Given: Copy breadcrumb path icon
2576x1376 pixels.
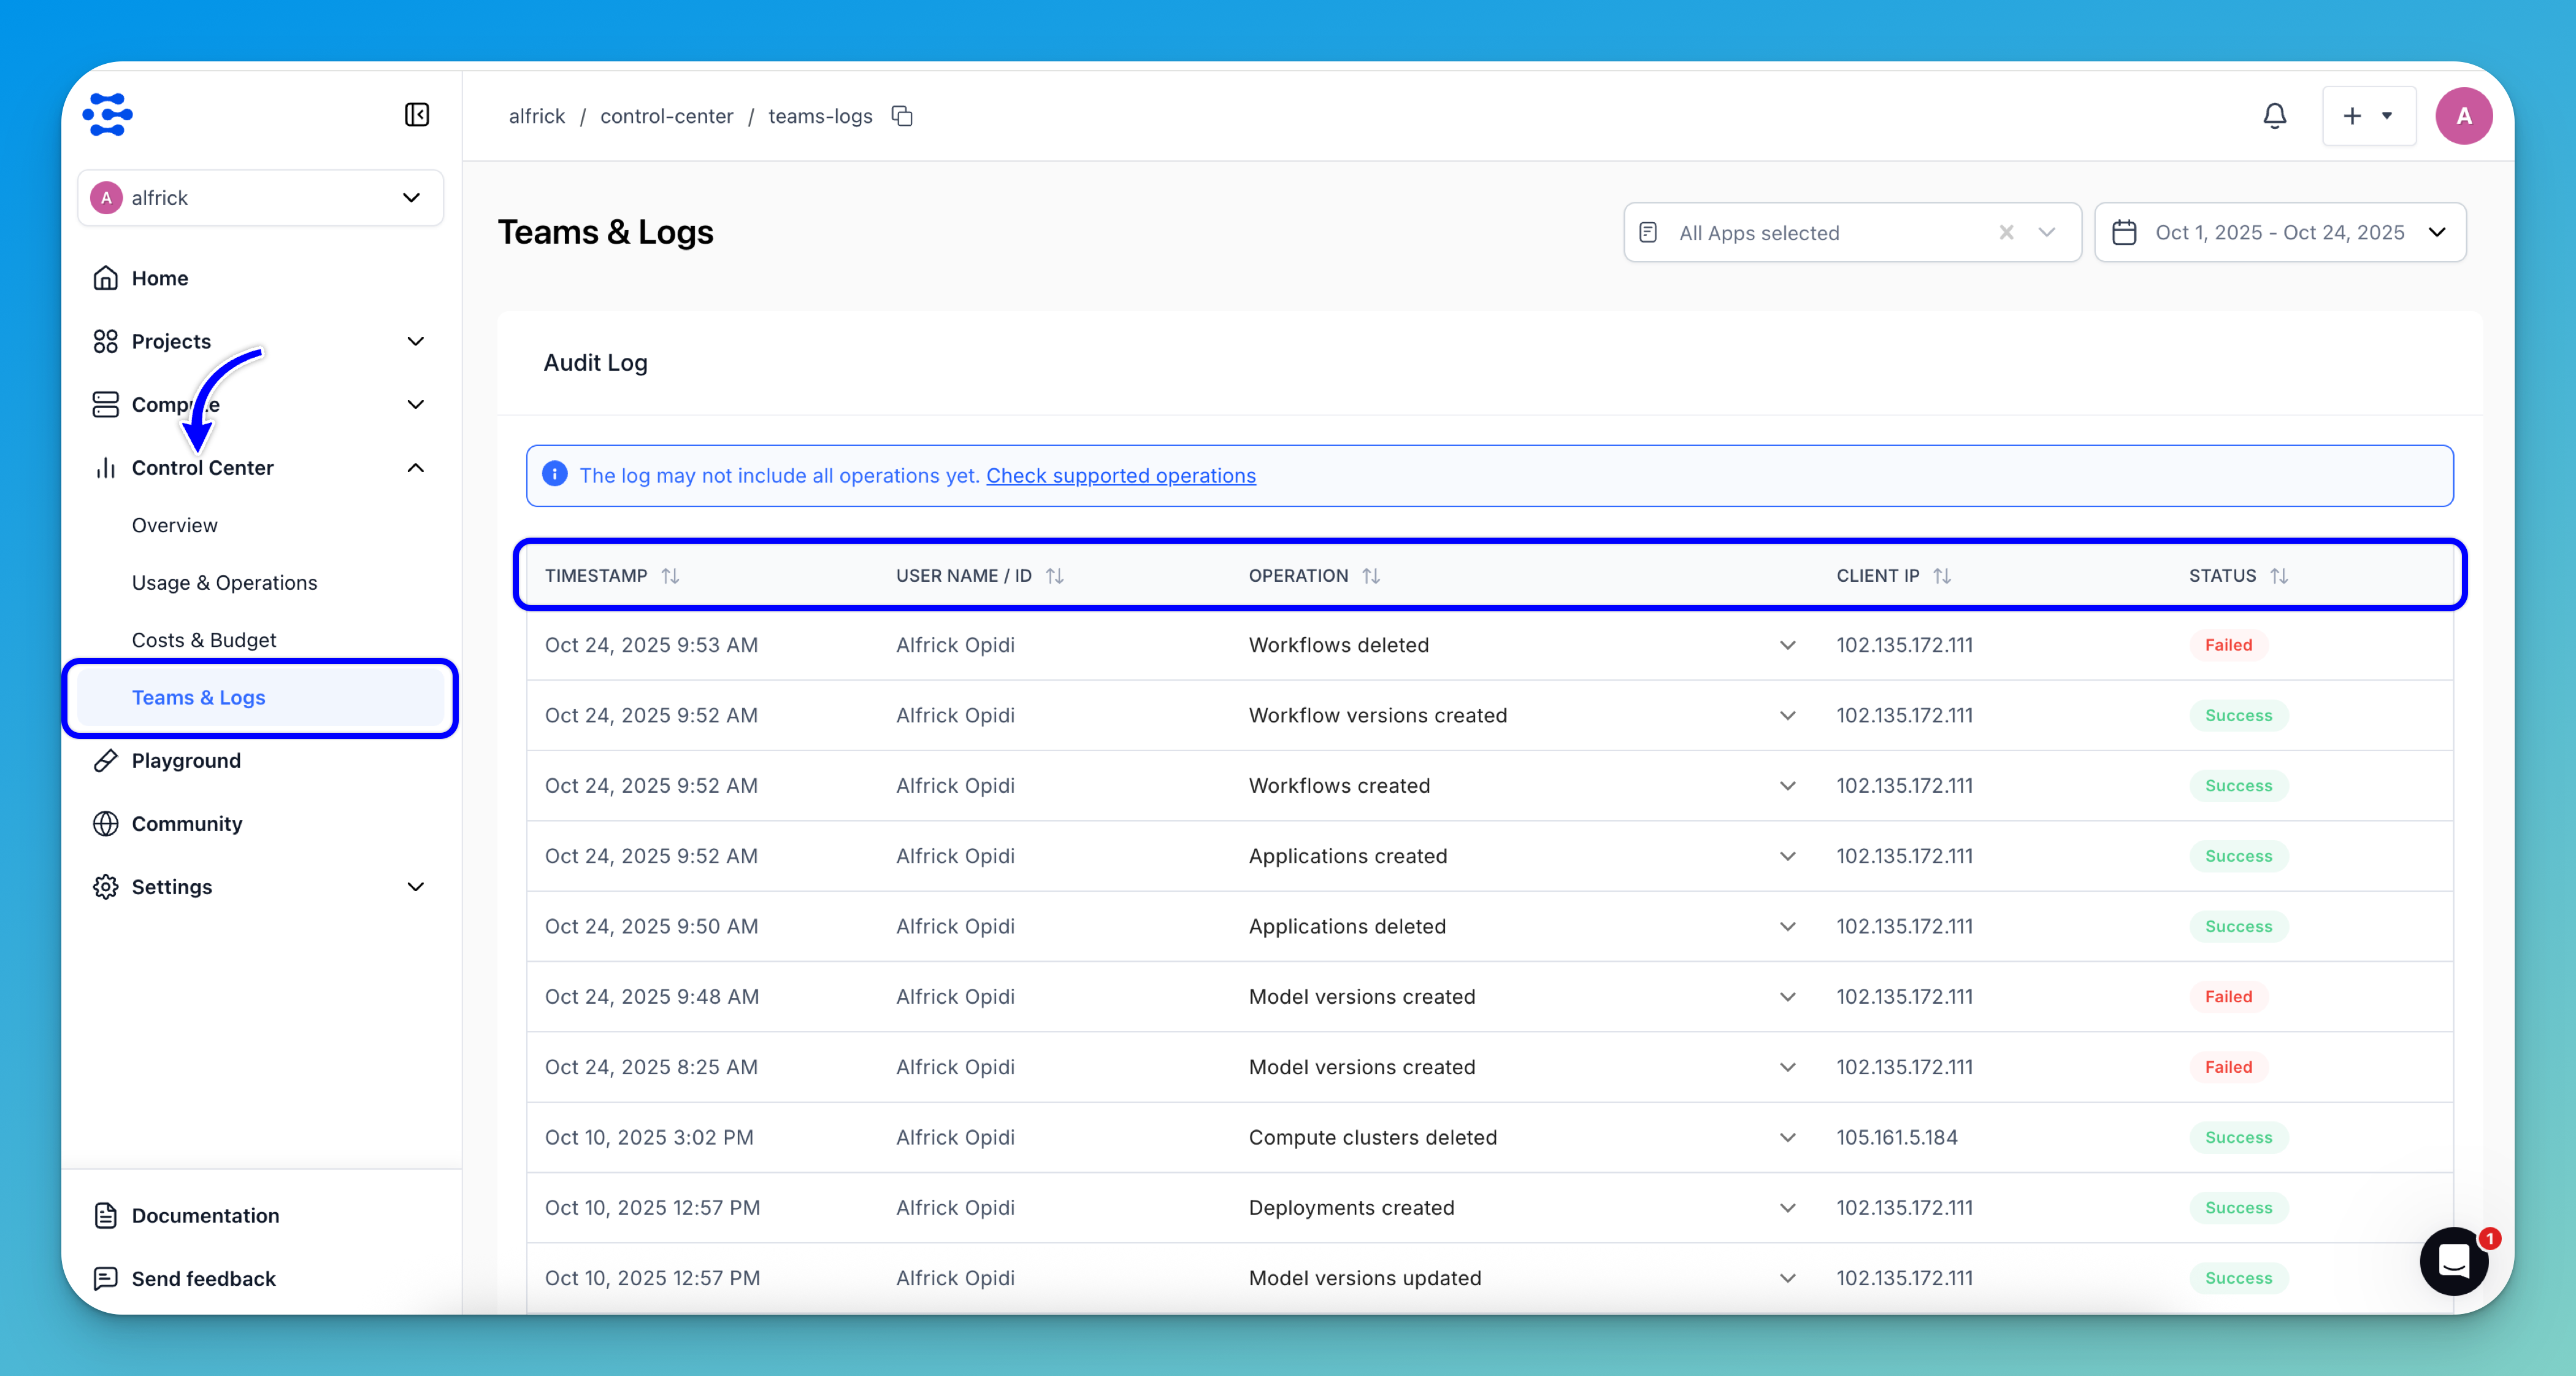Looking at the screenshot, I should pos(902,116).
